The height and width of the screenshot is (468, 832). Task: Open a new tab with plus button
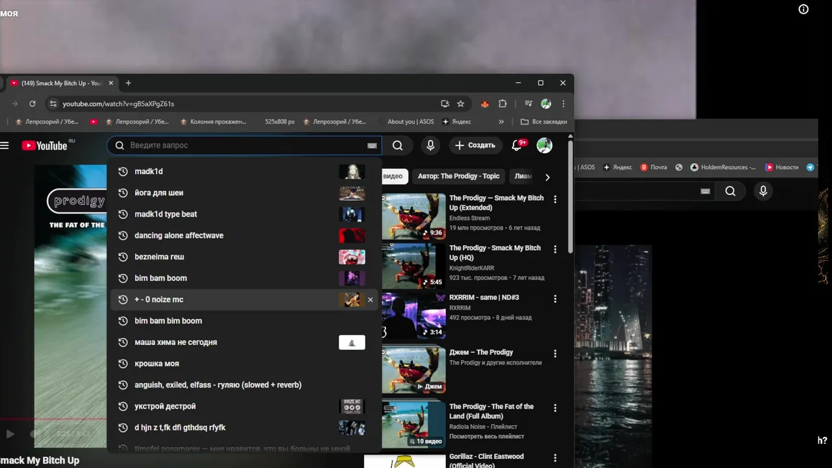click(x=128, y=83)
